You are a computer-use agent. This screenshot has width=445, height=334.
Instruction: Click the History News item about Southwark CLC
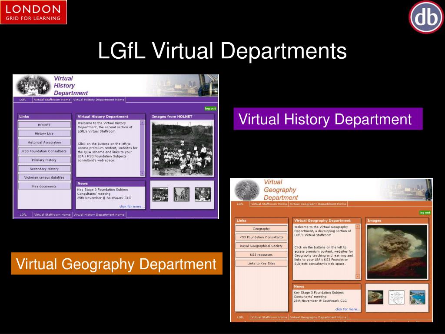104,194
